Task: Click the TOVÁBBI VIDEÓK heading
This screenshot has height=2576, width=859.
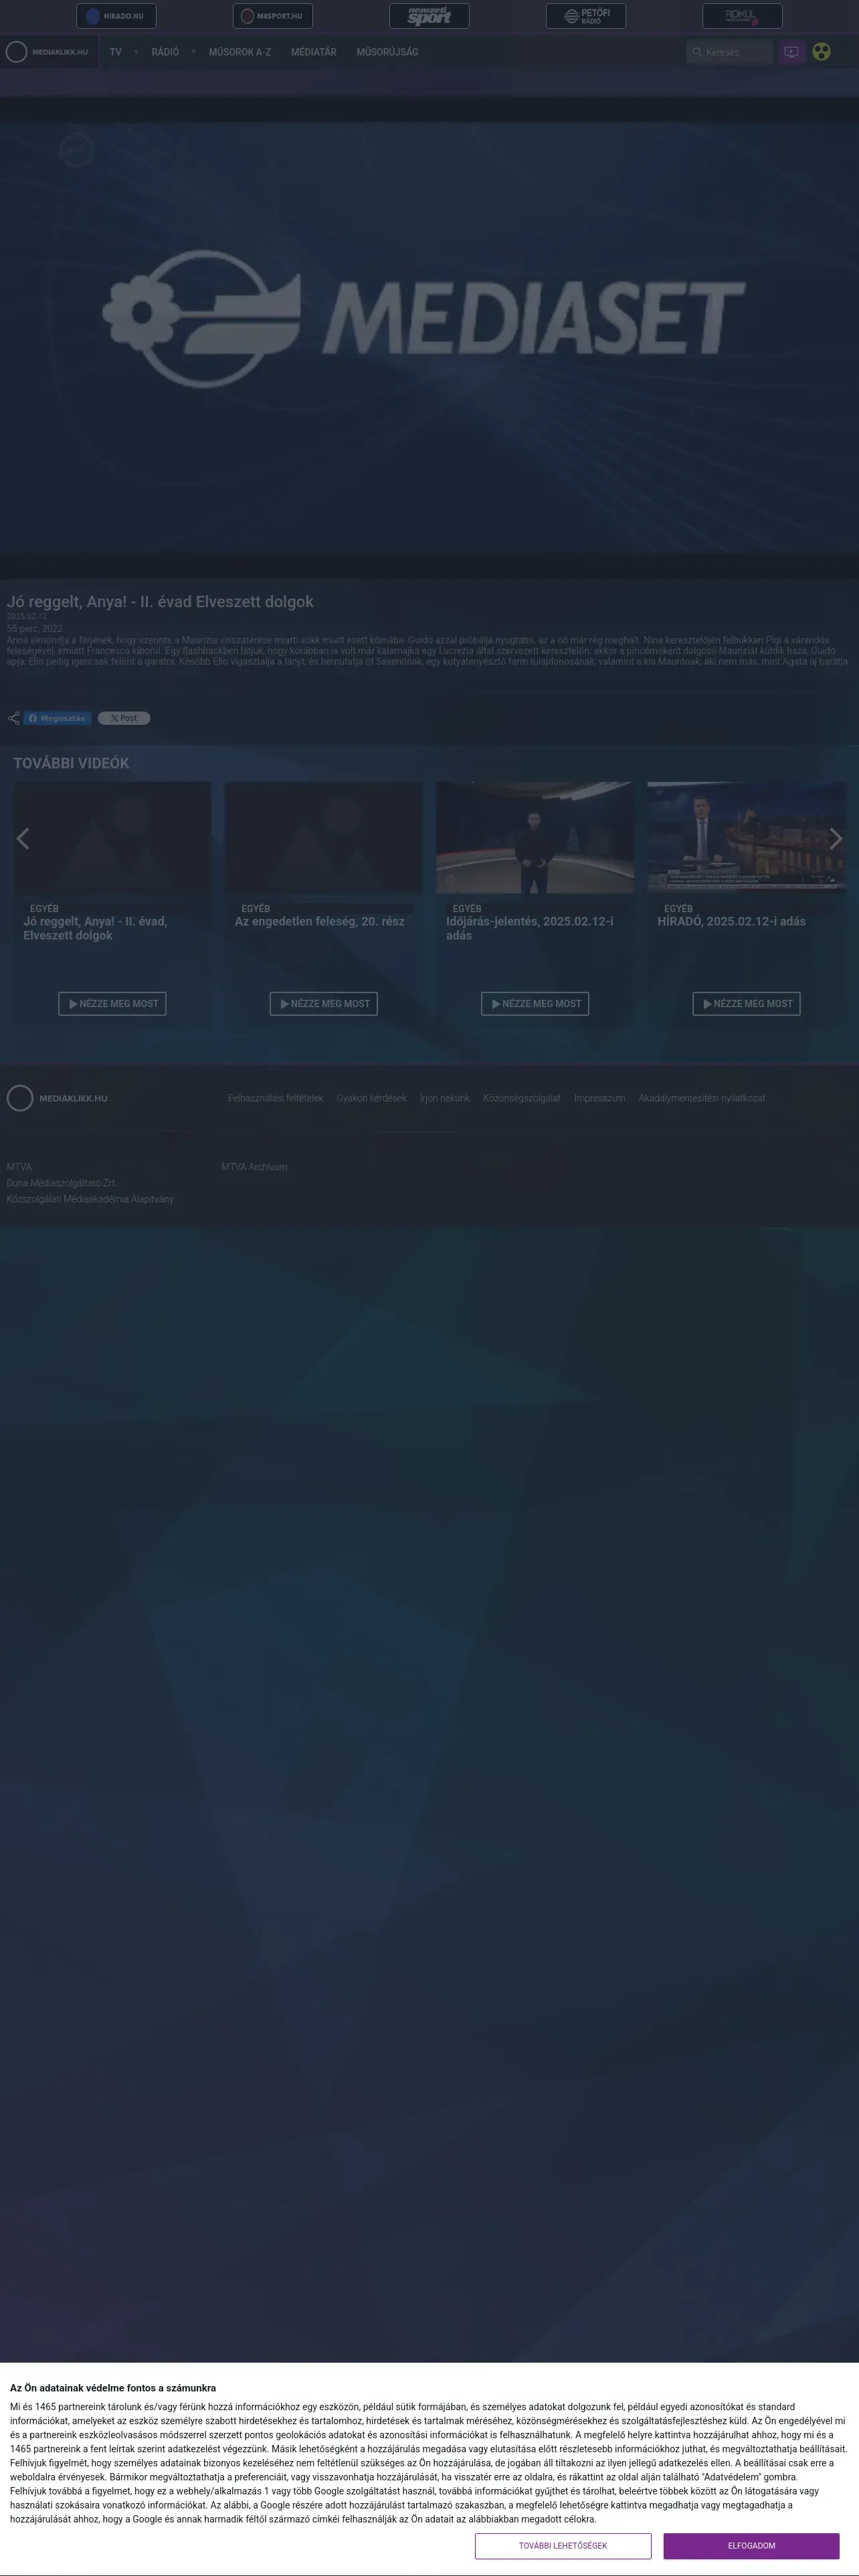Action: point(71,763)
